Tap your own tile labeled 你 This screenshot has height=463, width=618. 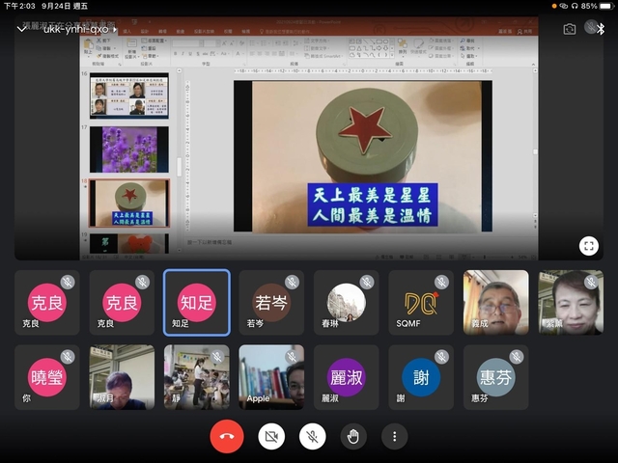tap(46, 377)
